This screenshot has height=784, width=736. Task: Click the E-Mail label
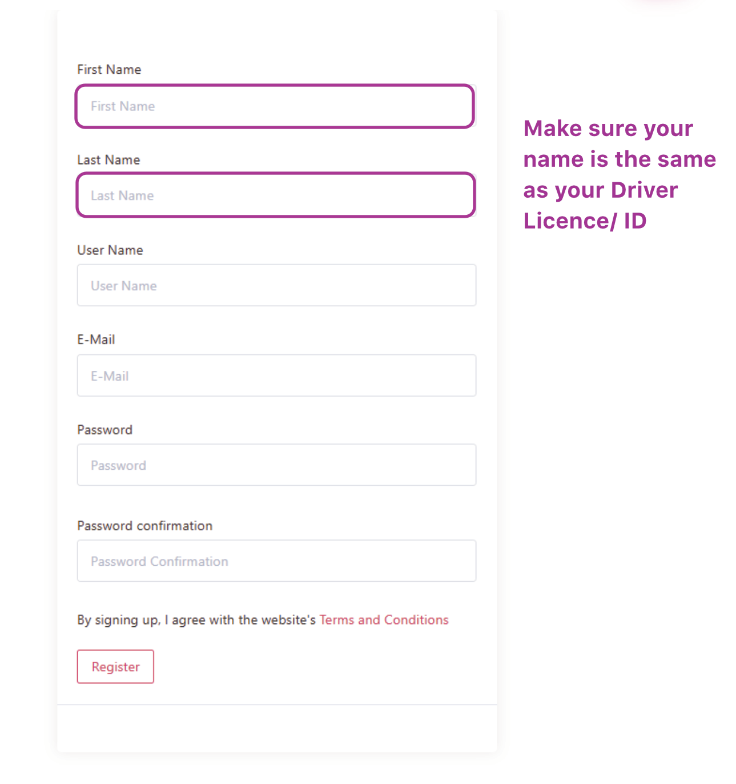click(x=96, y=339)
